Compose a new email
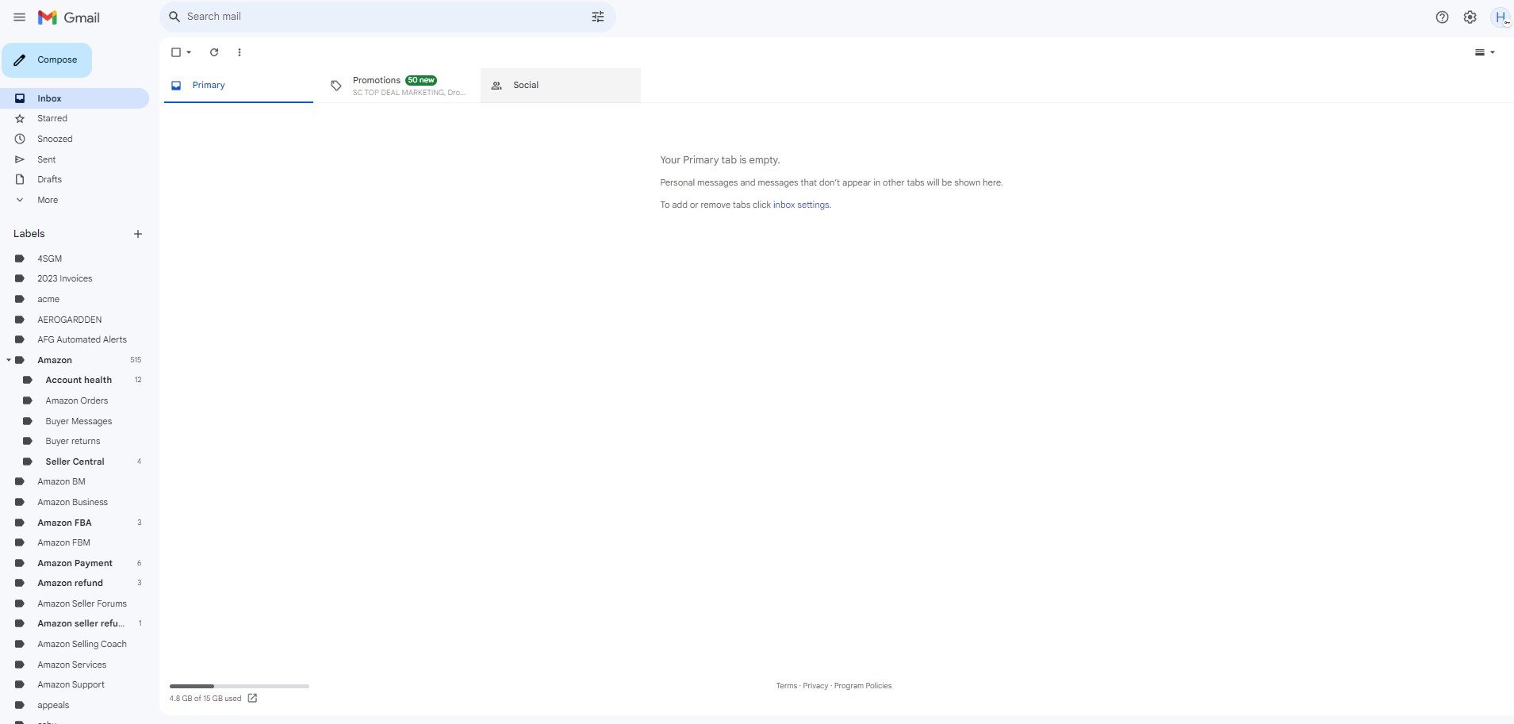The height and width of the screenshot is (724, 1514). 47,60
